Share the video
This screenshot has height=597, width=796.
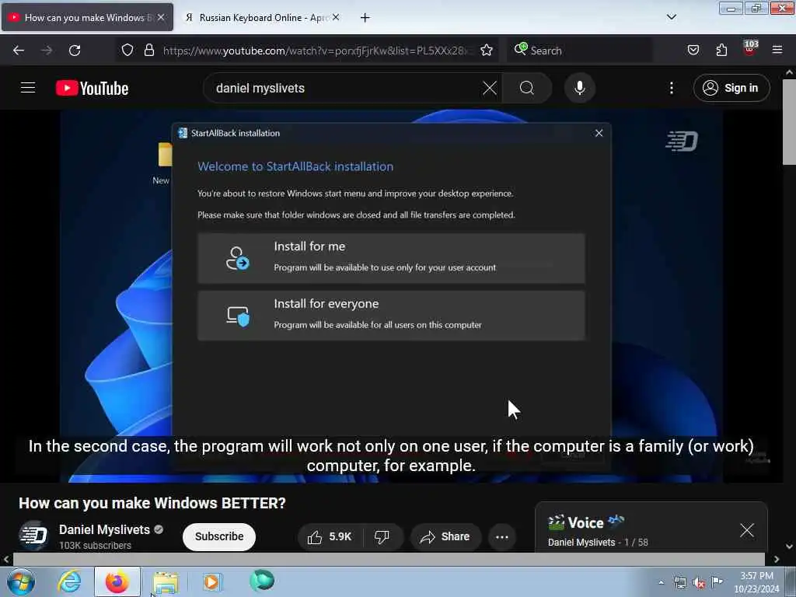tap(445, 536)
